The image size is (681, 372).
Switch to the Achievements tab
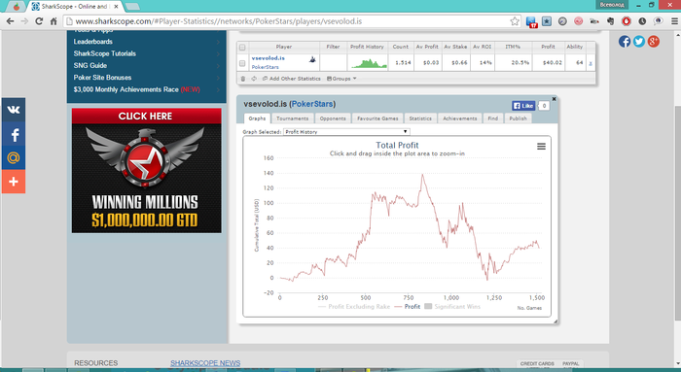(x=460, y=118)
